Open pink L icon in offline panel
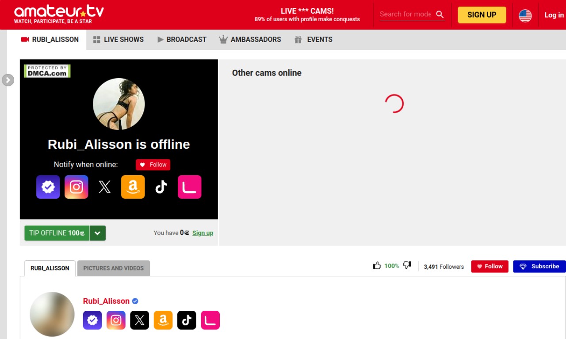Viewport: 566px width, 339px height. 190,187
